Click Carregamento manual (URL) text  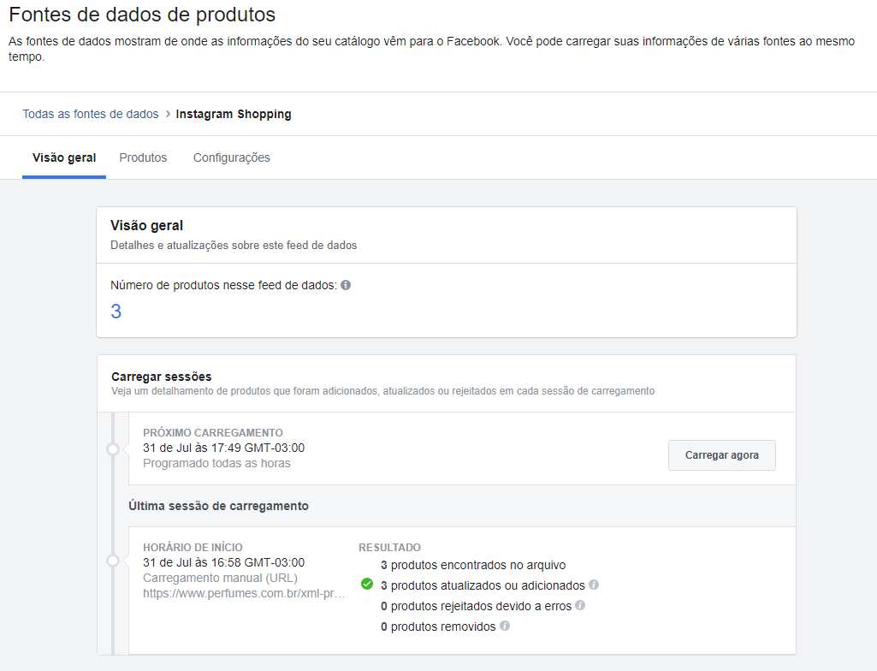coord(221,578)
